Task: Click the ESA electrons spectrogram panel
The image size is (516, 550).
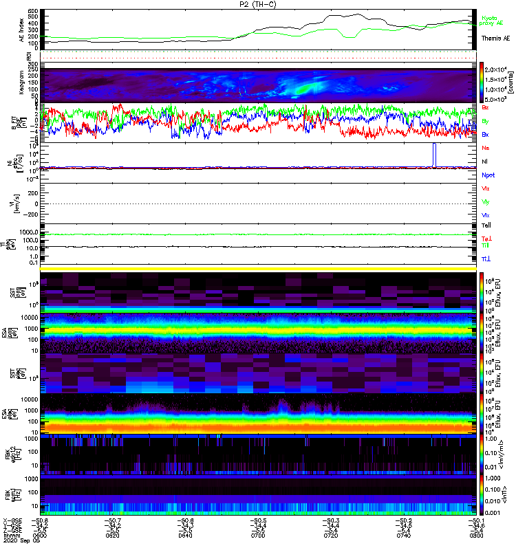Action: pos(258,414)
